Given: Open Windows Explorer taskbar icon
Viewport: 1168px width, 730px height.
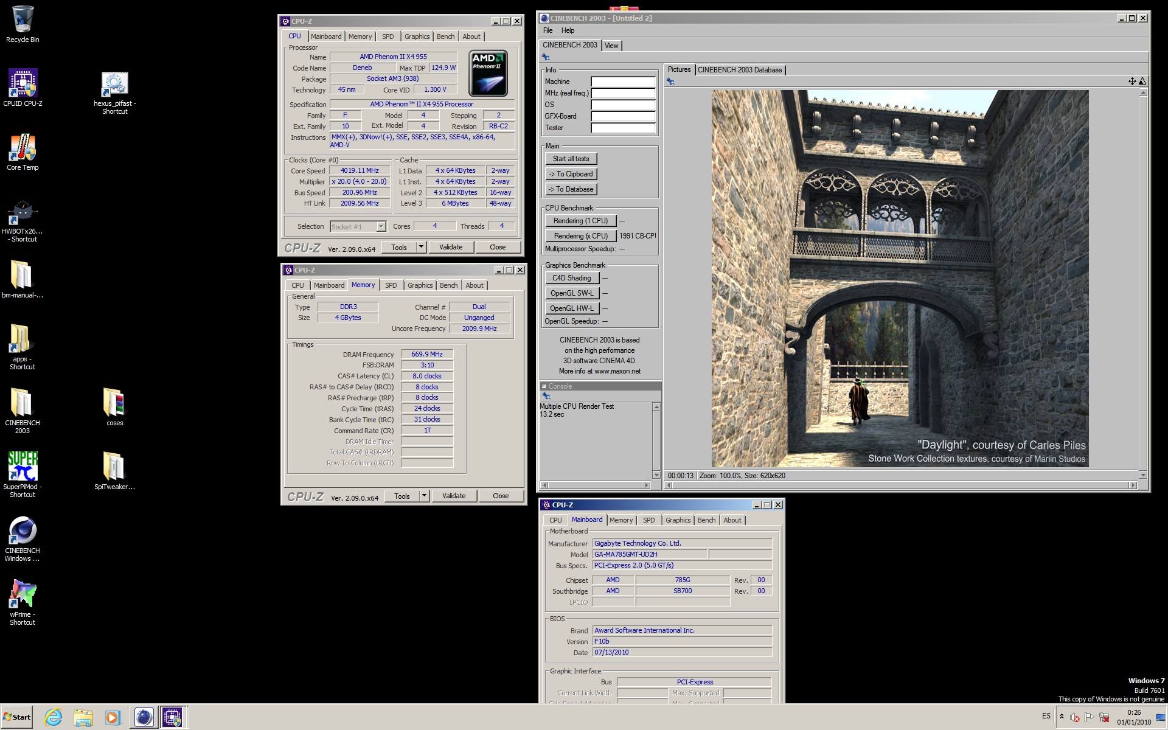Looking at the screenshot, I should tap(83, 717).
